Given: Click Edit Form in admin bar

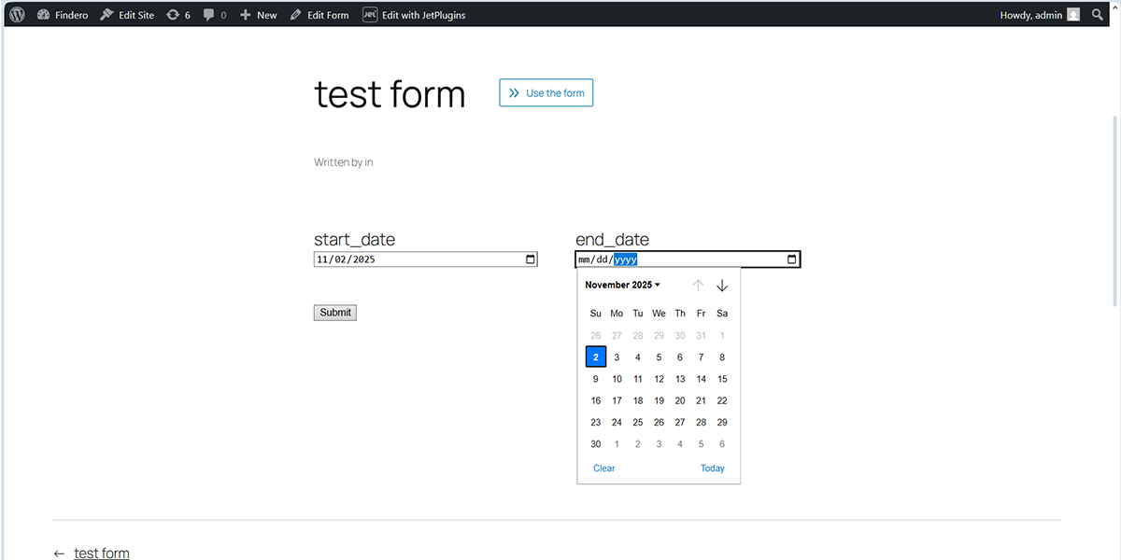Looking at the screenshot, I should click(319, 15).
